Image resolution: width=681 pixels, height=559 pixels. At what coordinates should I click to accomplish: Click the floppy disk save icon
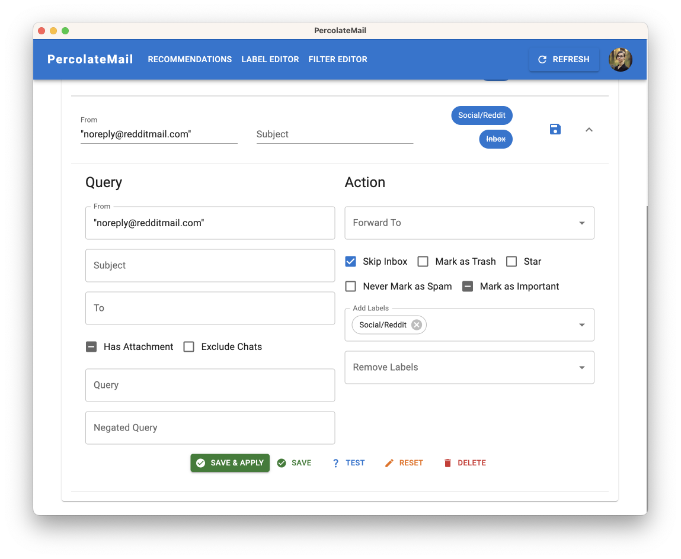point(555,130)
